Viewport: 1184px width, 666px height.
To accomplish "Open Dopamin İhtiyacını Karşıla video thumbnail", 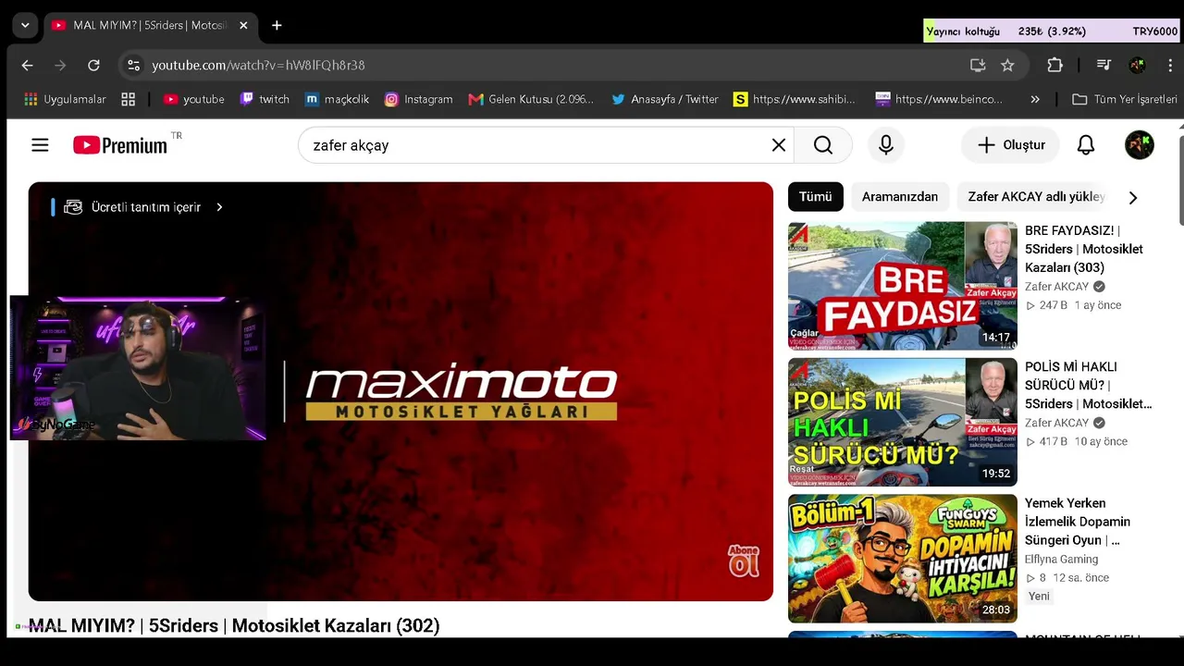I will click(x=903, y=559).
